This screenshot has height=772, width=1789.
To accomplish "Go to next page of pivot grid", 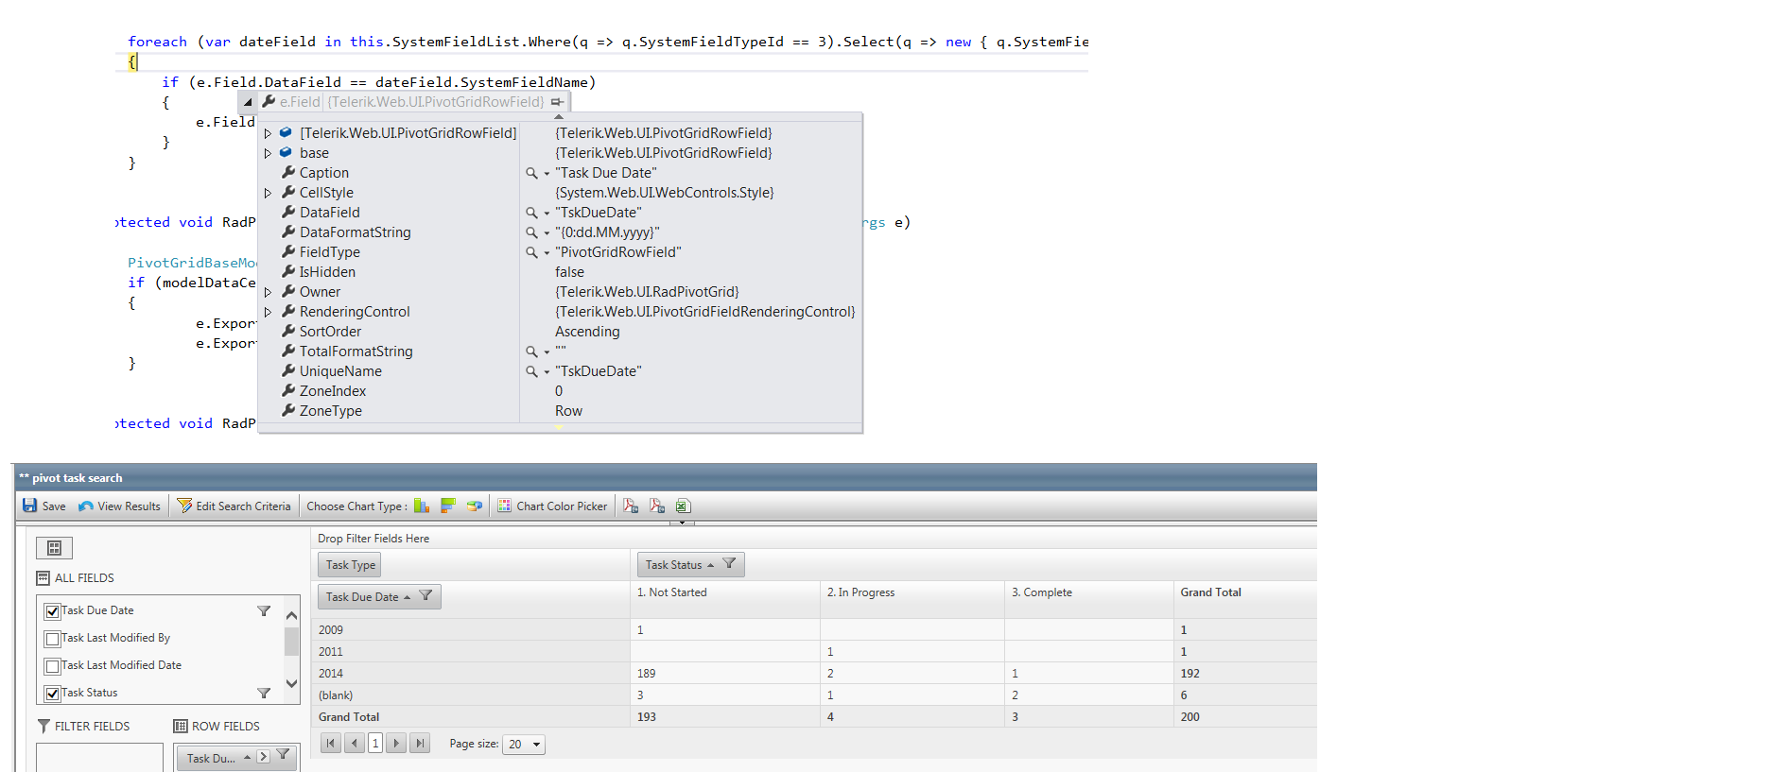I will (x=397, y=744).
